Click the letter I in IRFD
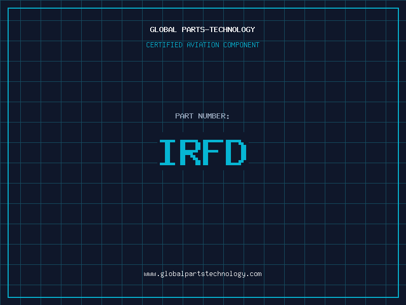The width and height of the screenshot is (406, 305). coord(168,152)
